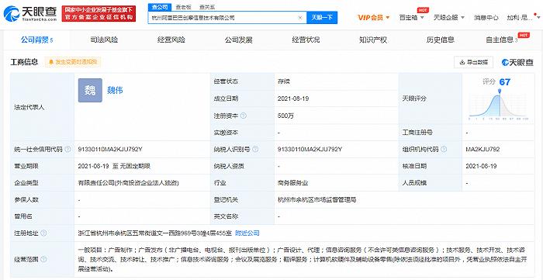Screen dimensions: 543x280
Task: Click the score value 67
Action: (x=504, y=82)
